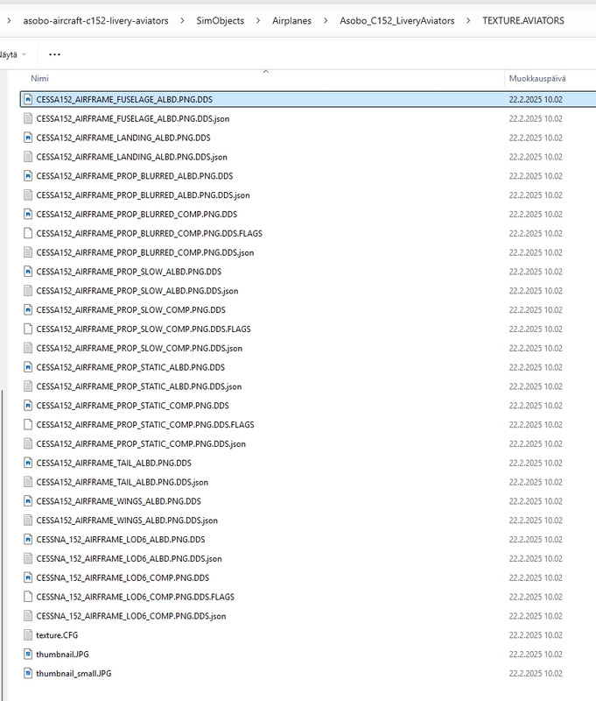Click icon of CESSA152_AIRFRAME_PROP_SLOW_ALBD.PNG.DDS file
This screenshot has width=596, height=701.
click(28, 272)
